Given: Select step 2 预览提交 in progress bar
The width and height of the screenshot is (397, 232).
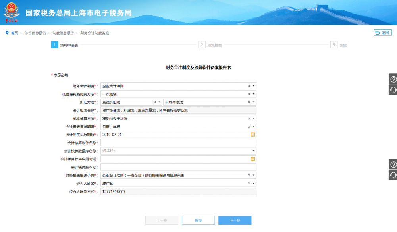Looking at the screenshot, I should [x=210, y=45].
